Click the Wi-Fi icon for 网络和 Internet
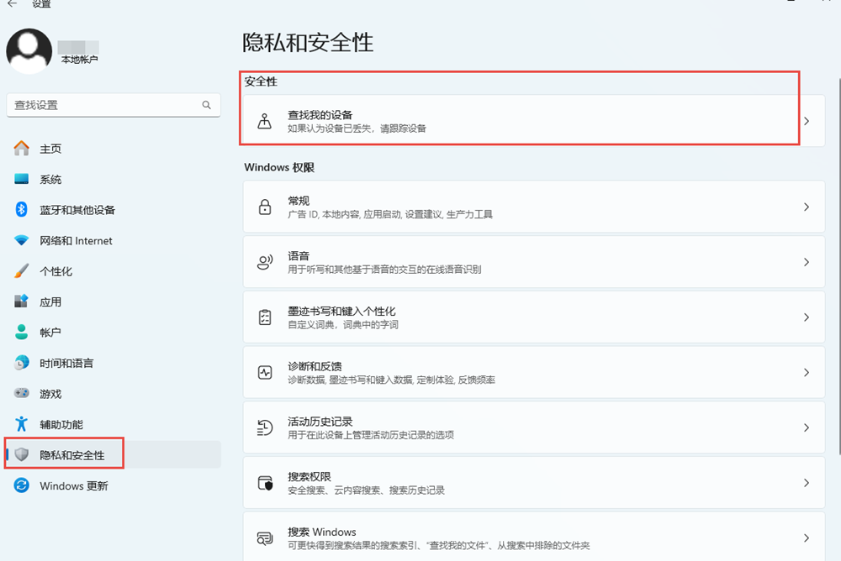This screenshot has width=841, height=561. (x=22, y=240)
